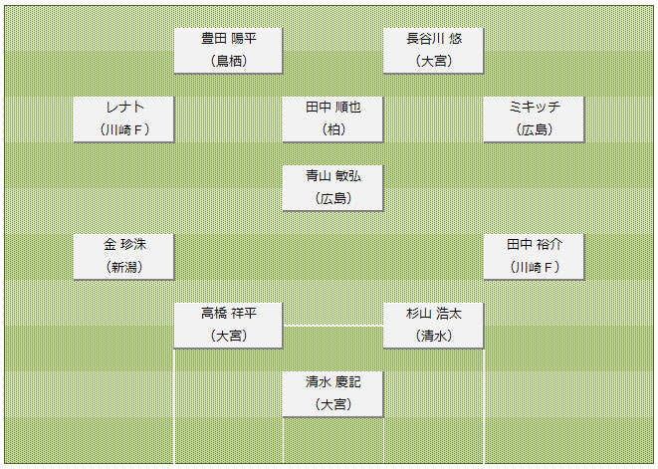Select the 田中 順也 player card

pyautogui.click(x=333, y=117)
